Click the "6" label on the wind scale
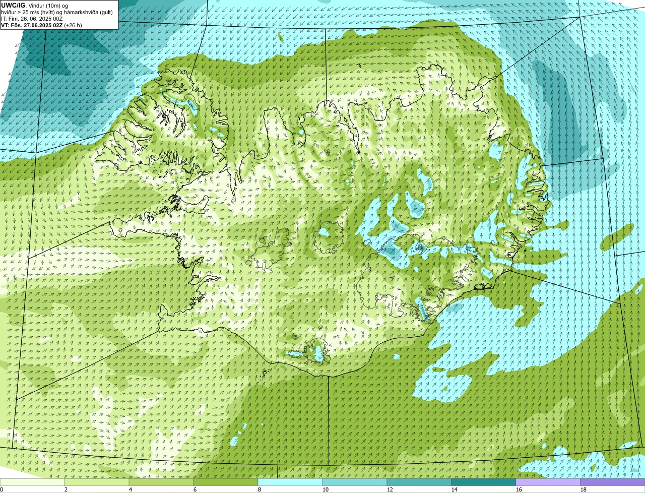645x493 pixels. coord(195,489)
